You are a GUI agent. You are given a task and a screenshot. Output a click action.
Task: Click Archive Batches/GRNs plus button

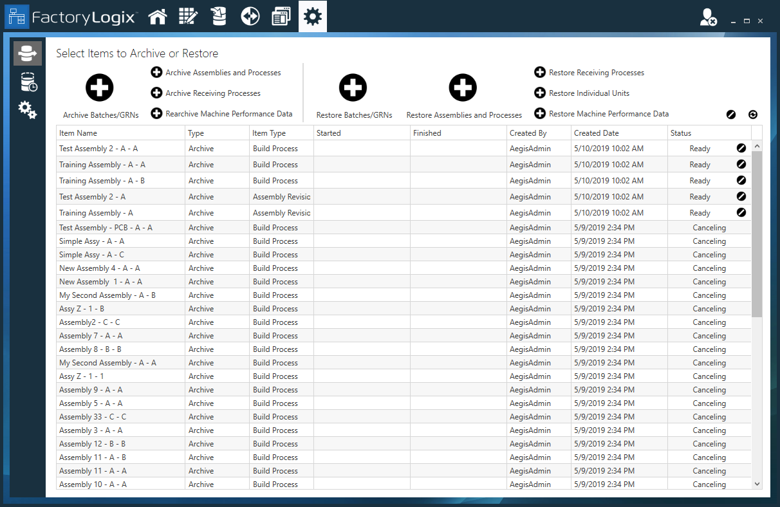99,88
